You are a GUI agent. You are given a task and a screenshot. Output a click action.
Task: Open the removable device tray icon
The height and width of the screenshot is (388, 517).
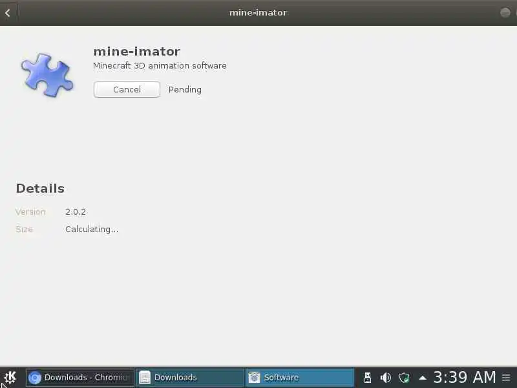tap(368, 377)
